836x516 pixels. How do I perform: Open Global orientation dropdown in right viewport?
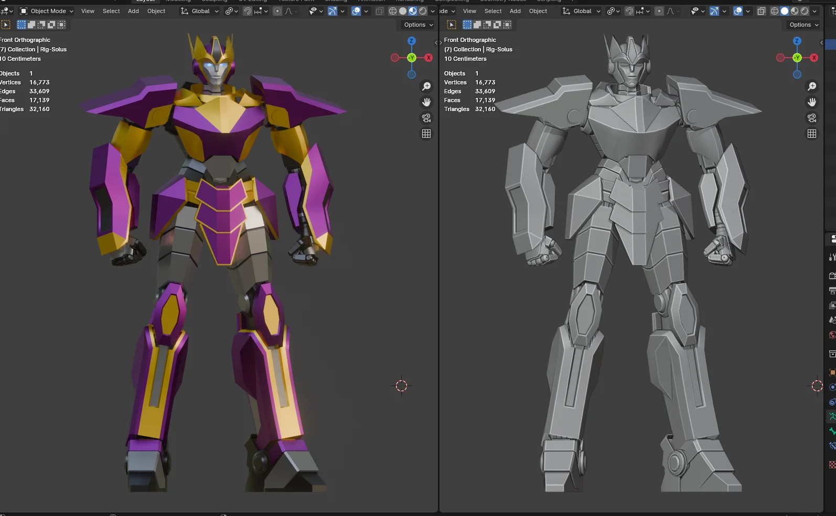pos(582,11)
